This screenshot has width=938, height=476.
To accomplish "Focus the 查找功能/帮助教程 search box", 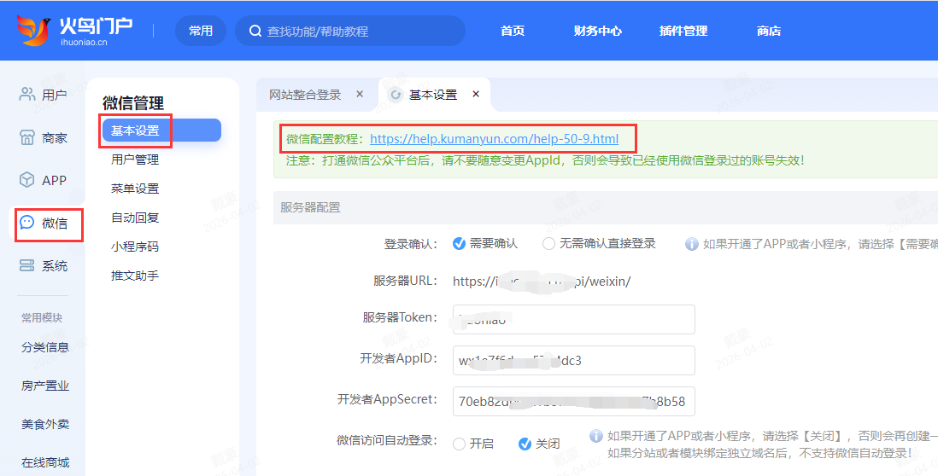I will coord(350,31).
